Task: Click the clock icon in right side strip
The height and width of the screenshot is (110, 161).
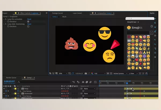Action: tap(155, 53)
